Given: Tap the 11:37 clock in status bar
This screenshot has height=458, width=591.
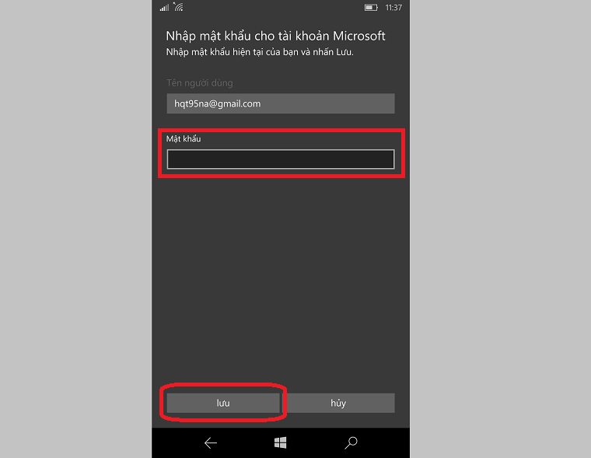Looking at the screenshot, I should 393,8.
